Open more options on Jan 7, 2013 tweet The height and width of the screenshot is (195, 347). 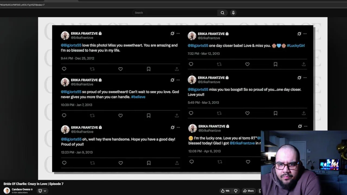pyautogui.click(x=178, y=80)
